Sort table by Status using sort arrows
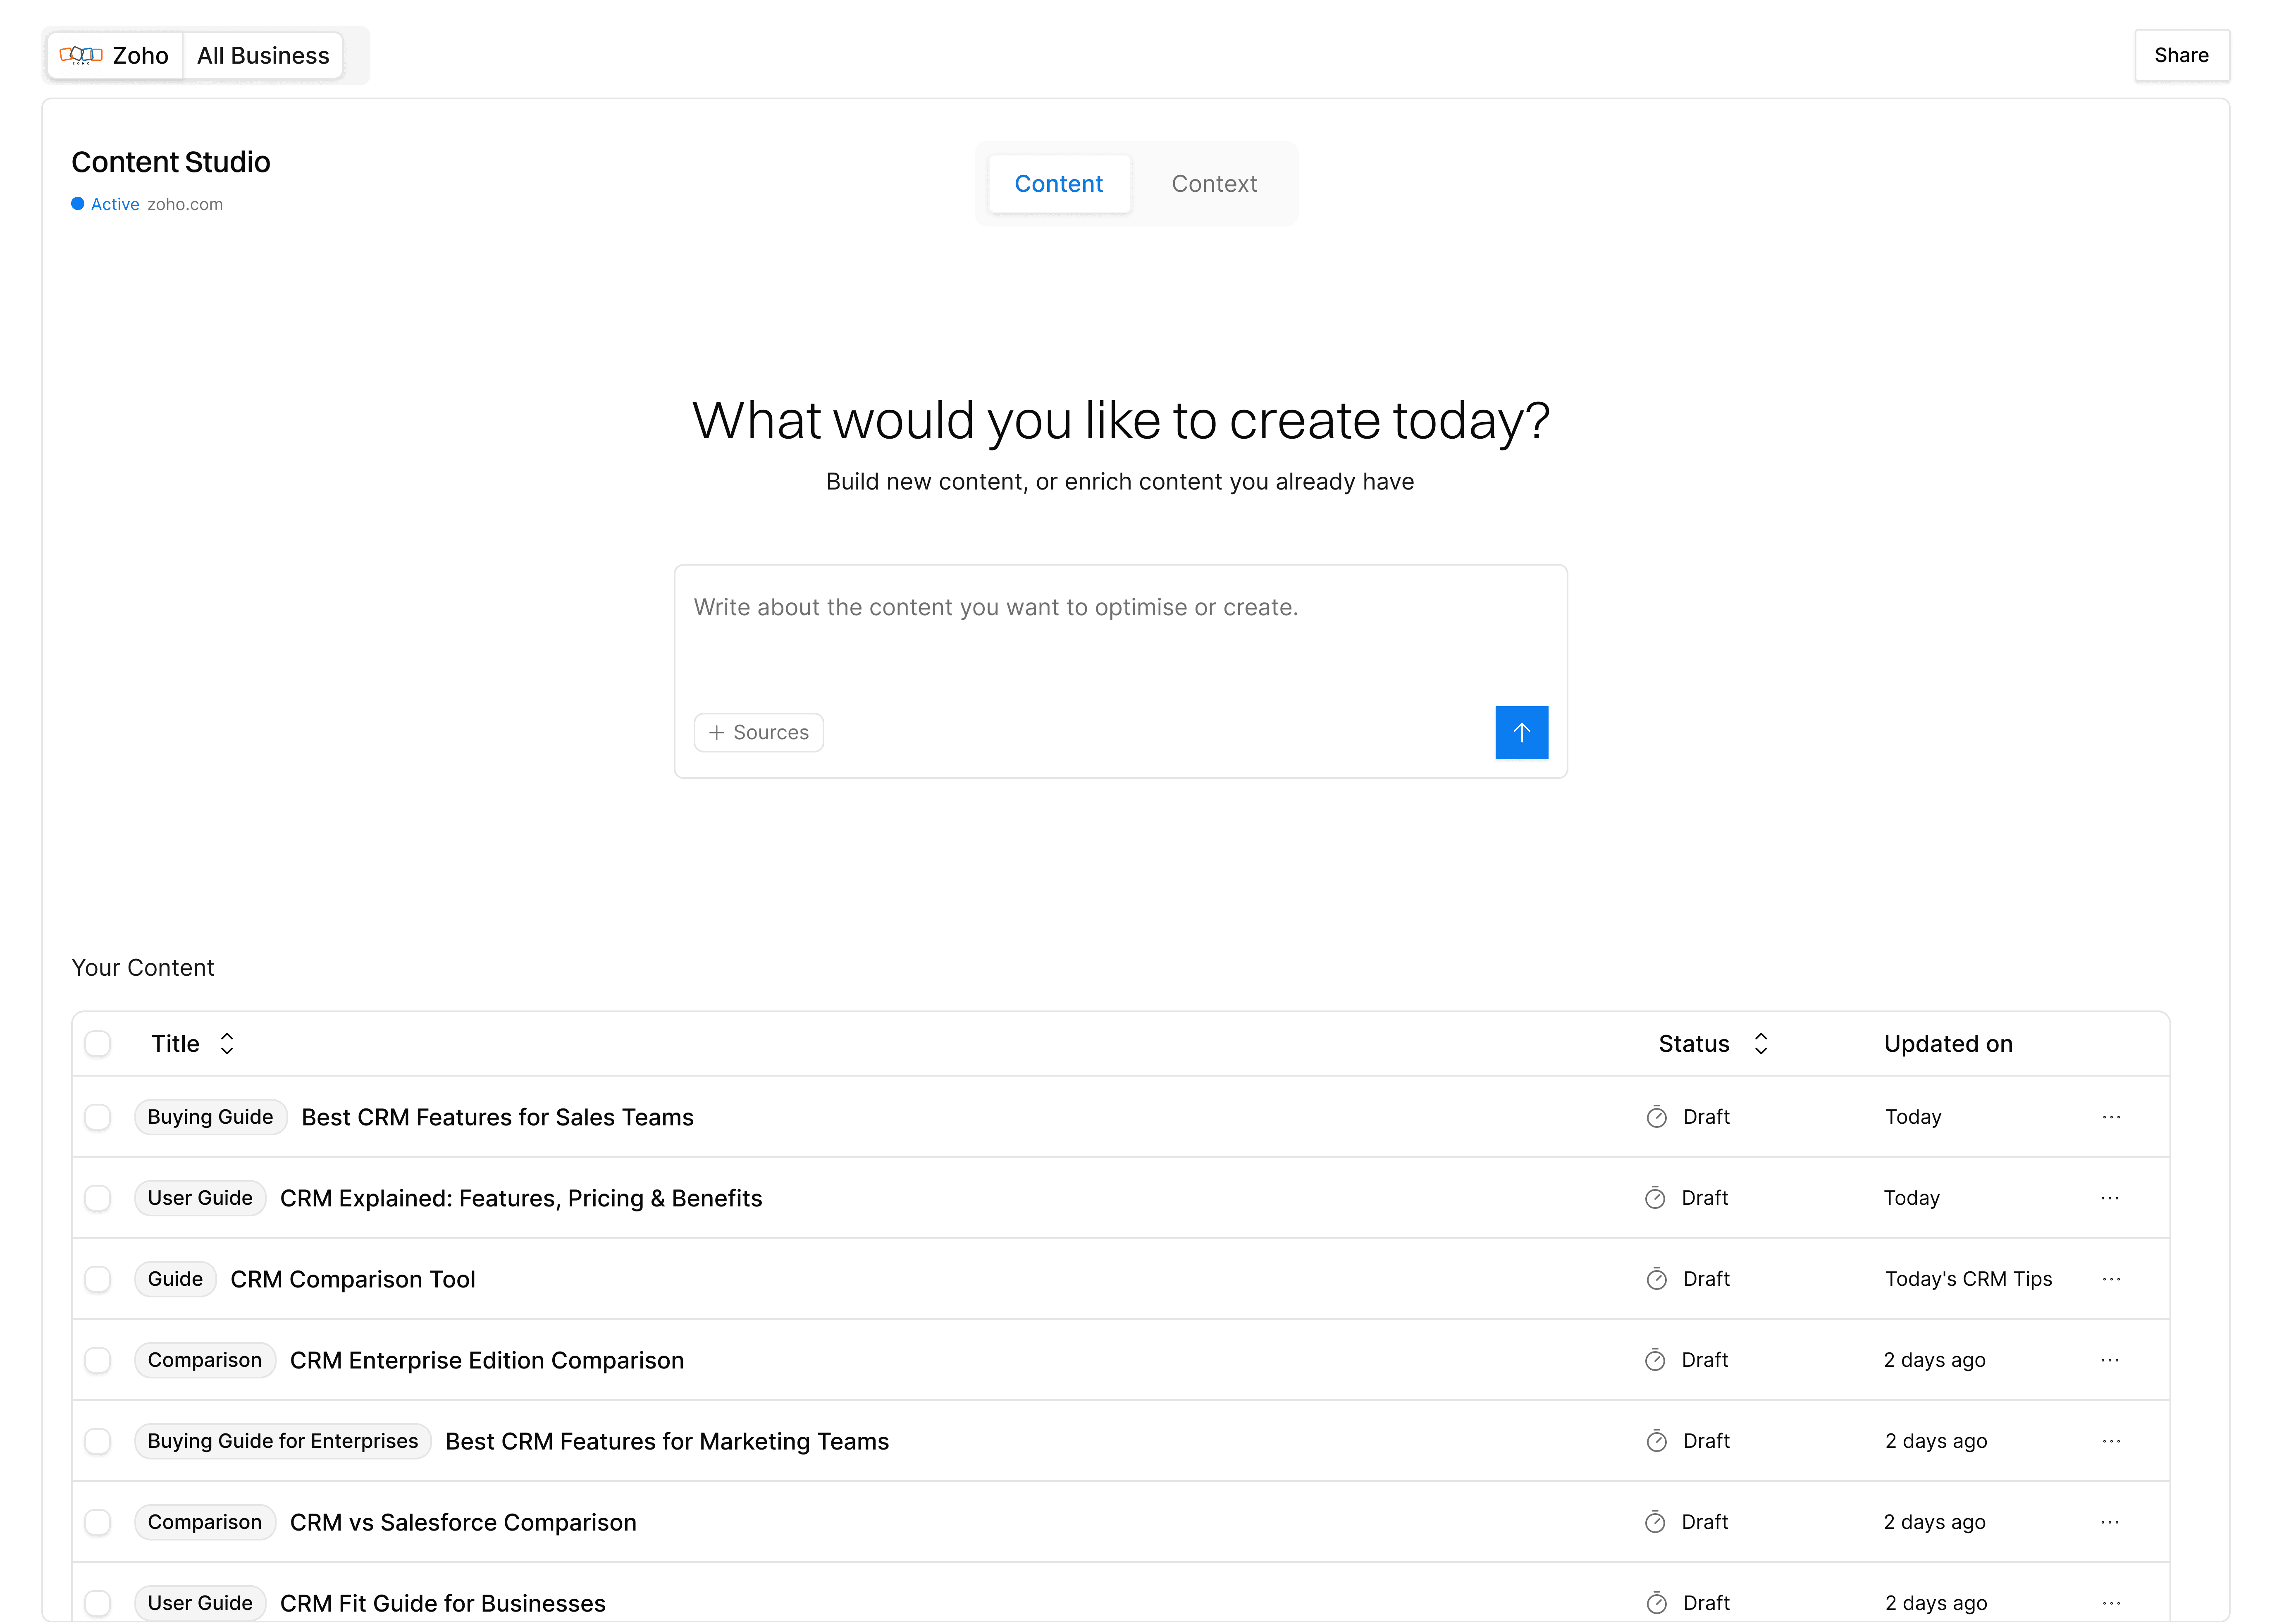Screen dimensions: 2272x1624 1761,1043
